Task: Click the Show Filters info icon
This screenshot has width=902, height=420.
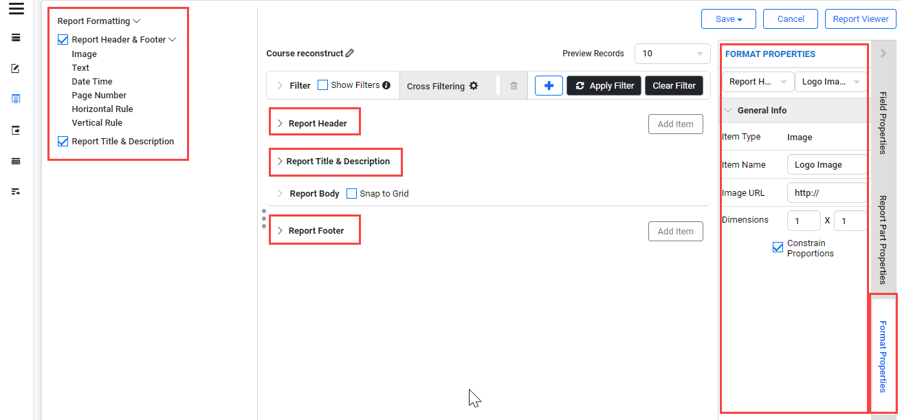Action: tap(386, 85)
